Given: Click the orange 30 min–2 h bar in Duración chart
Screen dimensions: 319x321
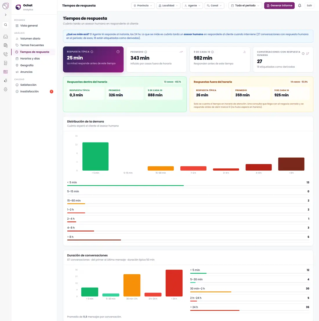Looking at the screenshot, I should click(x=132, y=285).
